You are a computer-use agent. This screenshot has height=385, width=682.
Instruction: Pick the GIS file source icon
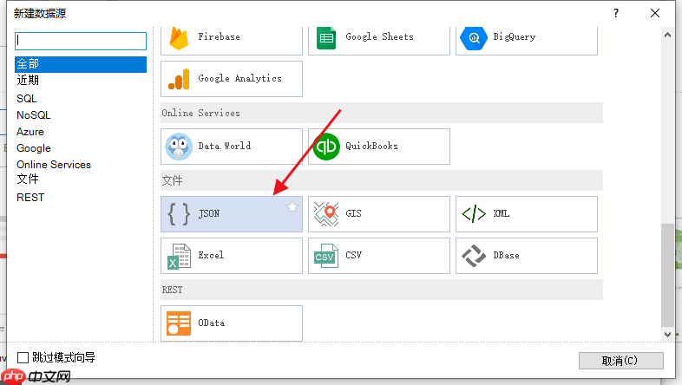[x=326, y=214]
